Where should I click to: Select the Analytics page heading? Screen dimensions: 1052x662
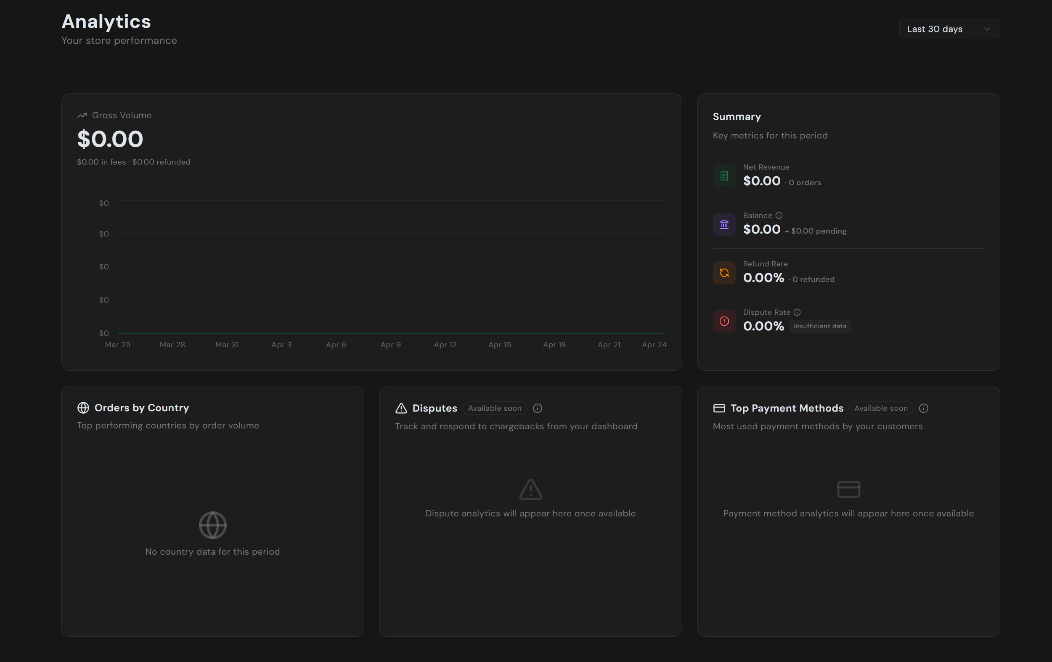(106, 21)
